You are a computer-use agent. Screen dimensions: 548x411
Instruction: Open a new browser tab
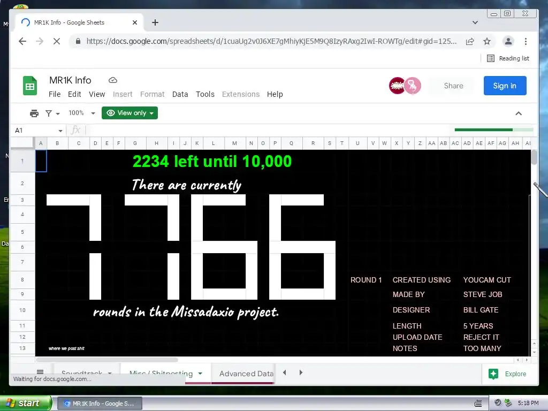pos(155,22)
